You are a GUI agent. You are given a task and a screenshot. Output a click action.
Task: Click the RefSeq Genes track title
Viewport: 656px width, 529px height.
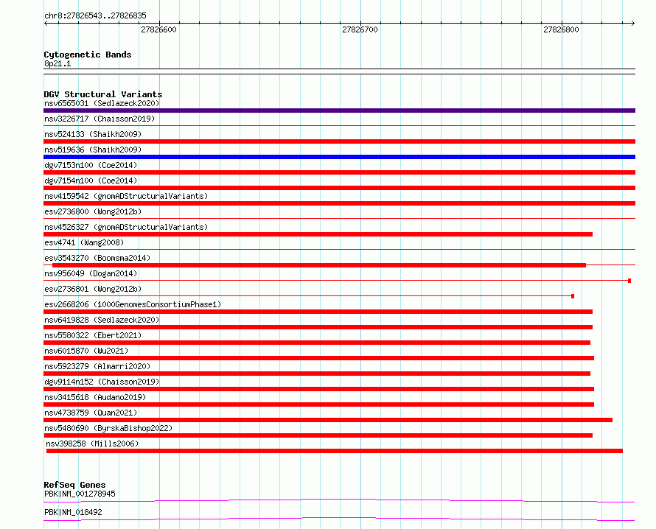coord(74,485)
